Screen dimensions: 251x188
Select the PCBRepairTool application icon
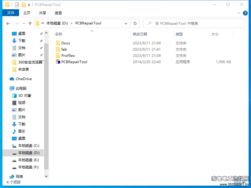point(58,62)
